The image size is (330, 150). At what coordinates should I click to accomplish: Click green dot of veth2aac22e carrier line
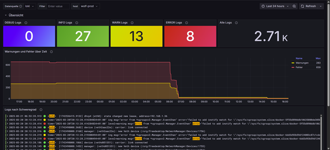click(x=45, y=127)
